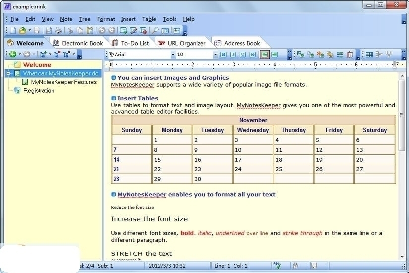The width and height of the screenshot is (409, 273).
Task: Click the table cell containing 17
Action: pos(253,160)
